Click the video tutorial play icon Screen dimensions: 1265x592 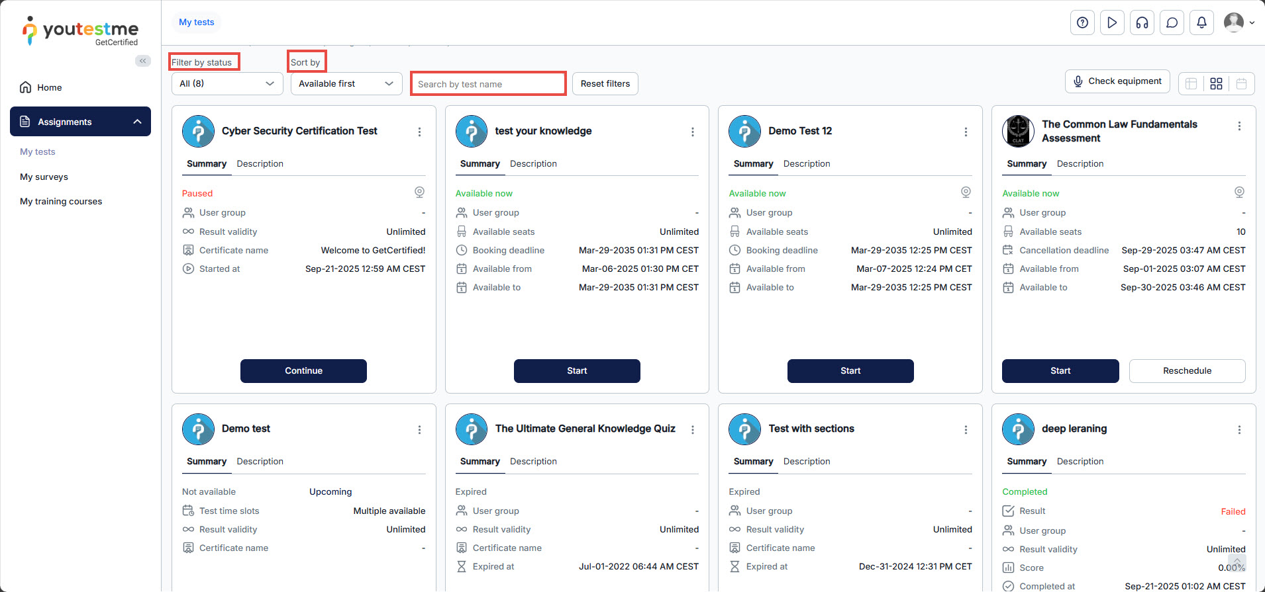(1112, 22)
